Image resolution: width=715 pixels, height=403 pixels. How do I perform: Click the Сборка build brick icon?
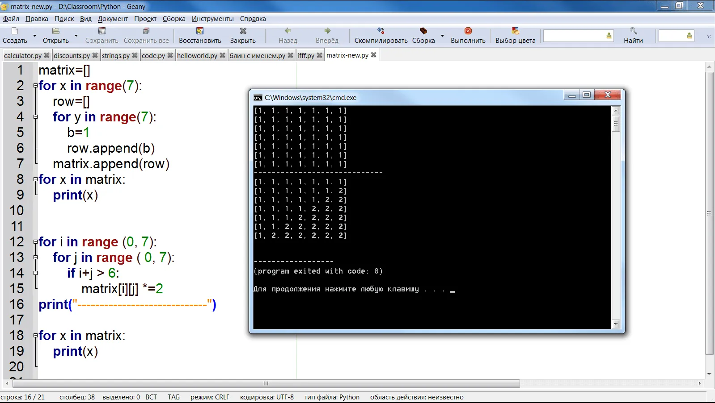point(423,31)
